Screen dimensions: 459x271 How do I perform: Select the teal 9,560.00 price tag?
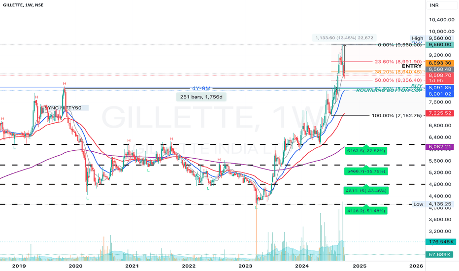(440, 44)
